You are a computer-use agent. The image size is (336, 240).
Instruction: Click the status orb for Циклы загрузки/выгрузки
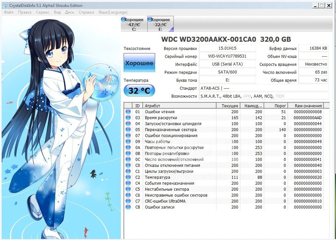[x=128, y=171]
